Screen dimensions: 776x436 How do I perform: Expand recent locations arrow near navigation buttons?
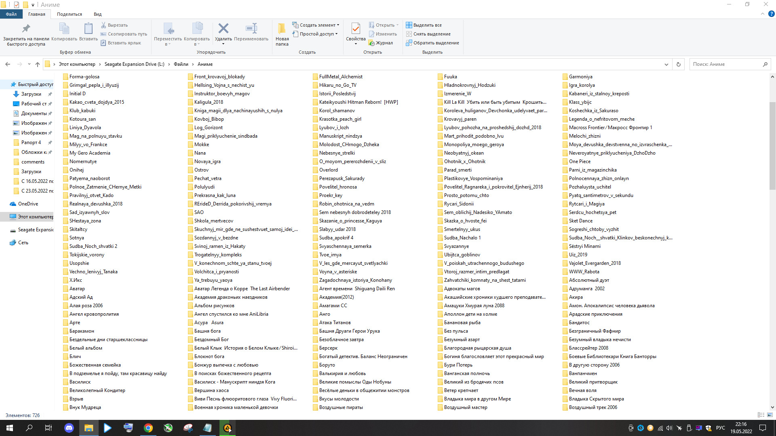tap(29, 64)
